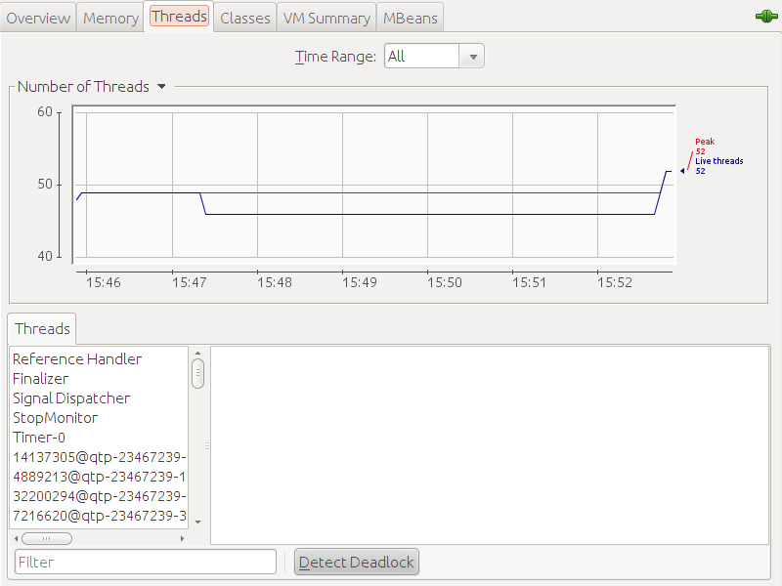The image size is (782, 586).
Task: Click scroll-up arrow of thread list
Action: point(197,354)
